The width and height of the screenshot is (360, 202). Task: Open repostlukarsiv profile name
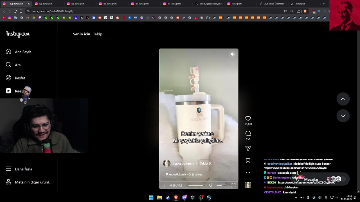tap(184, 164)
